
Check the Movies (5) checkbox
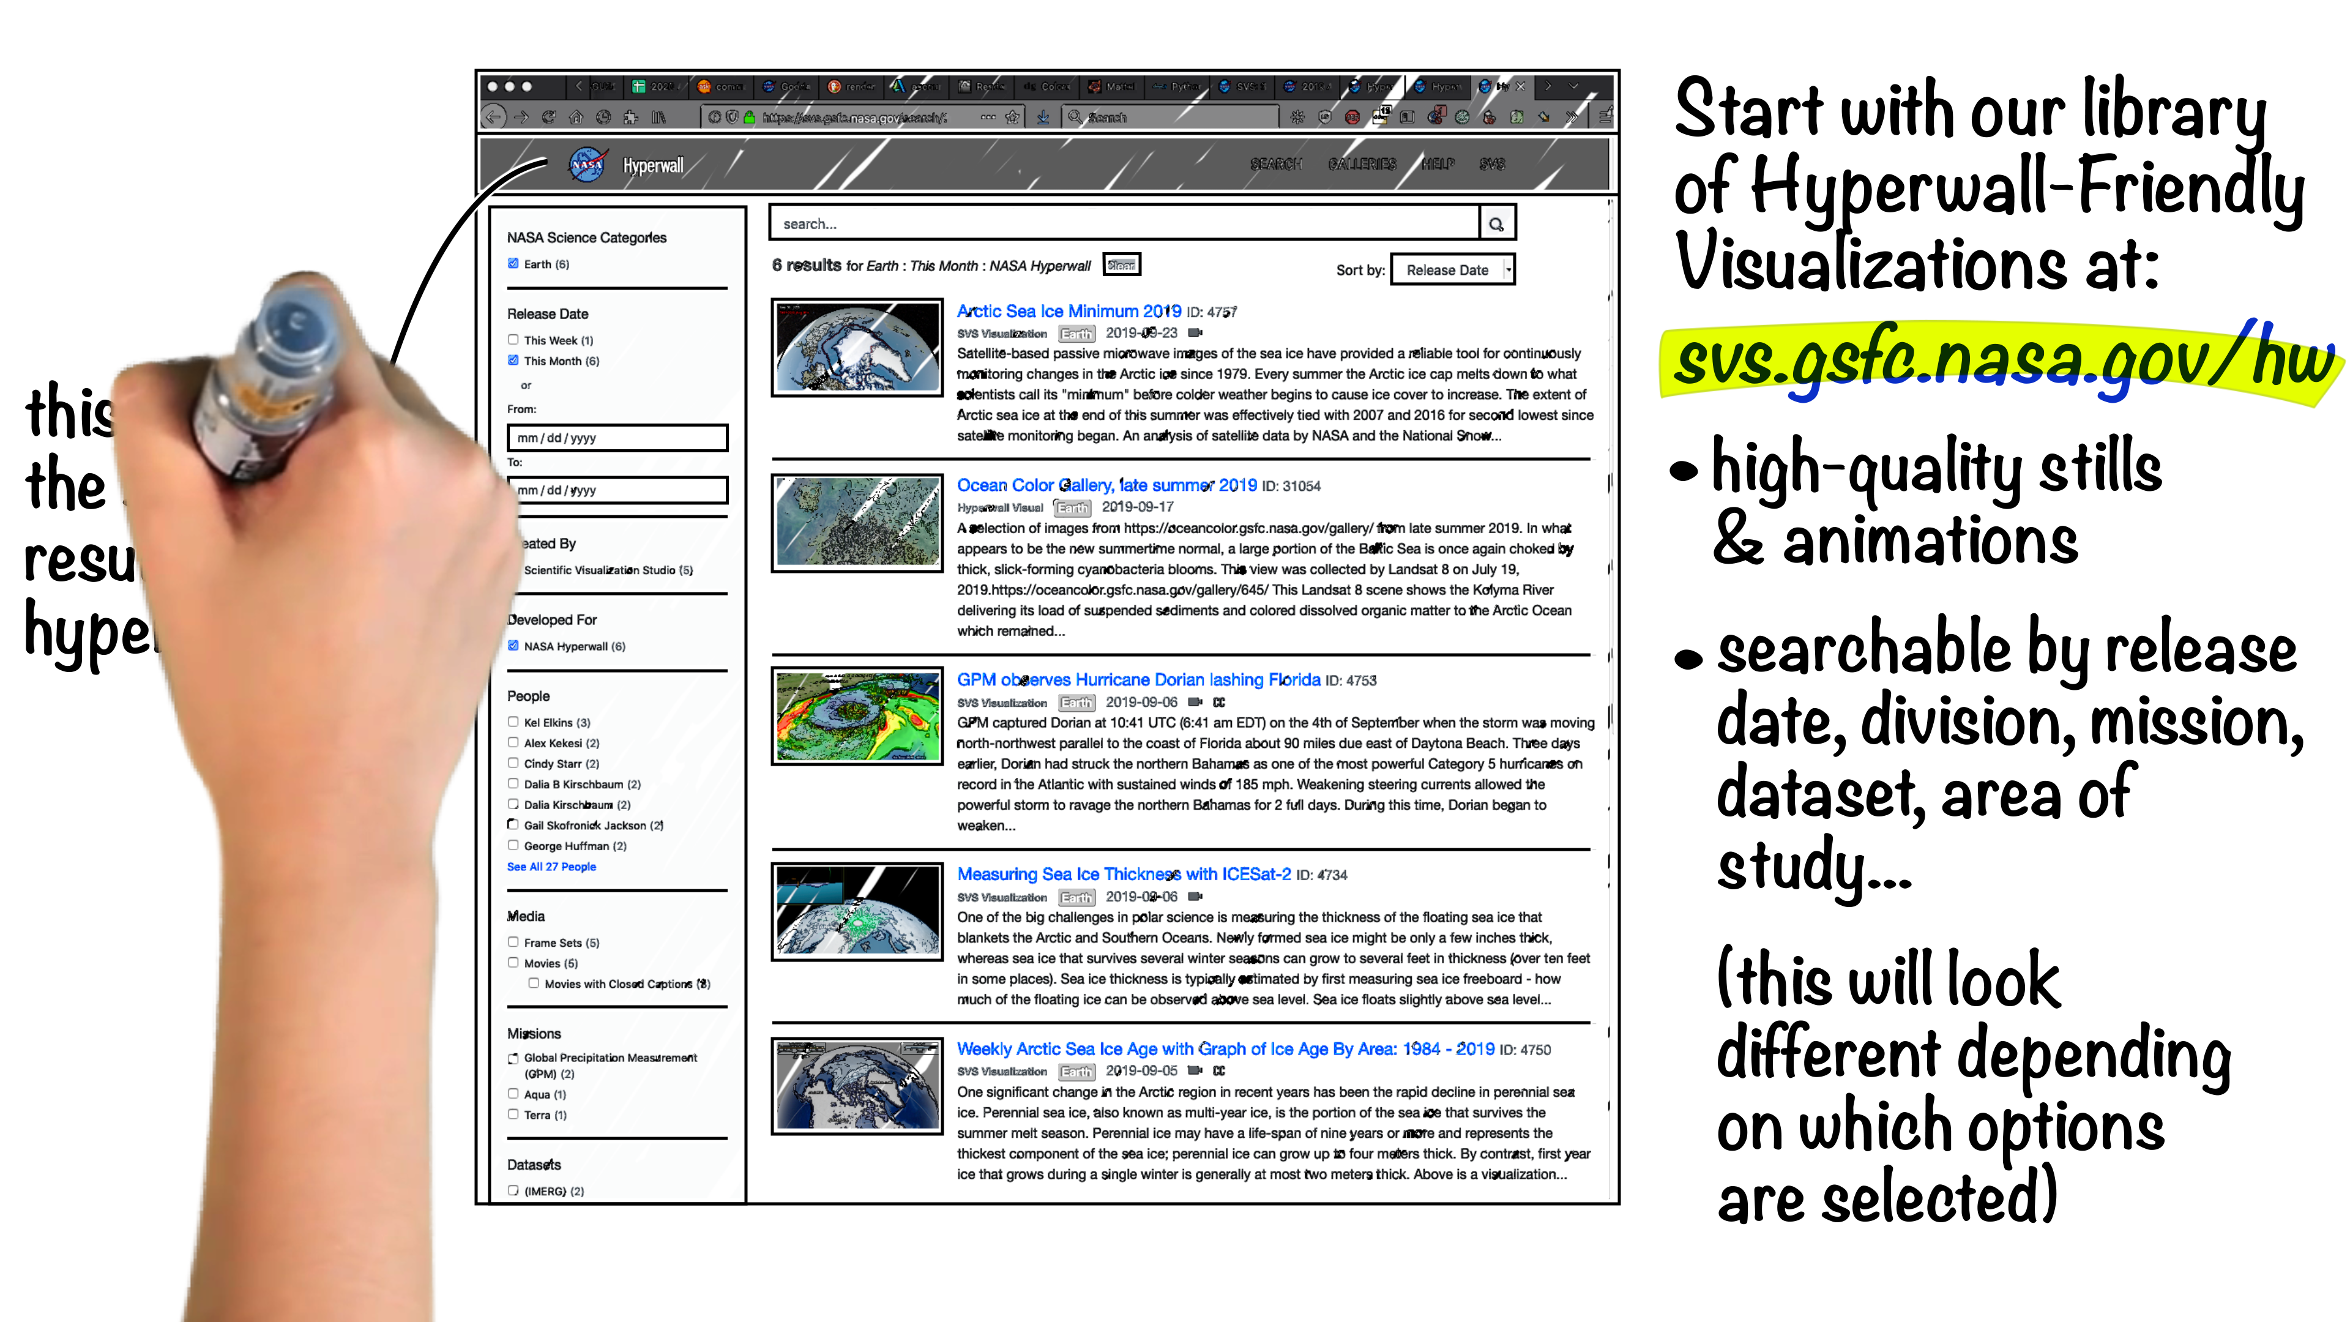pyautogui.click(x=513, y=963)
